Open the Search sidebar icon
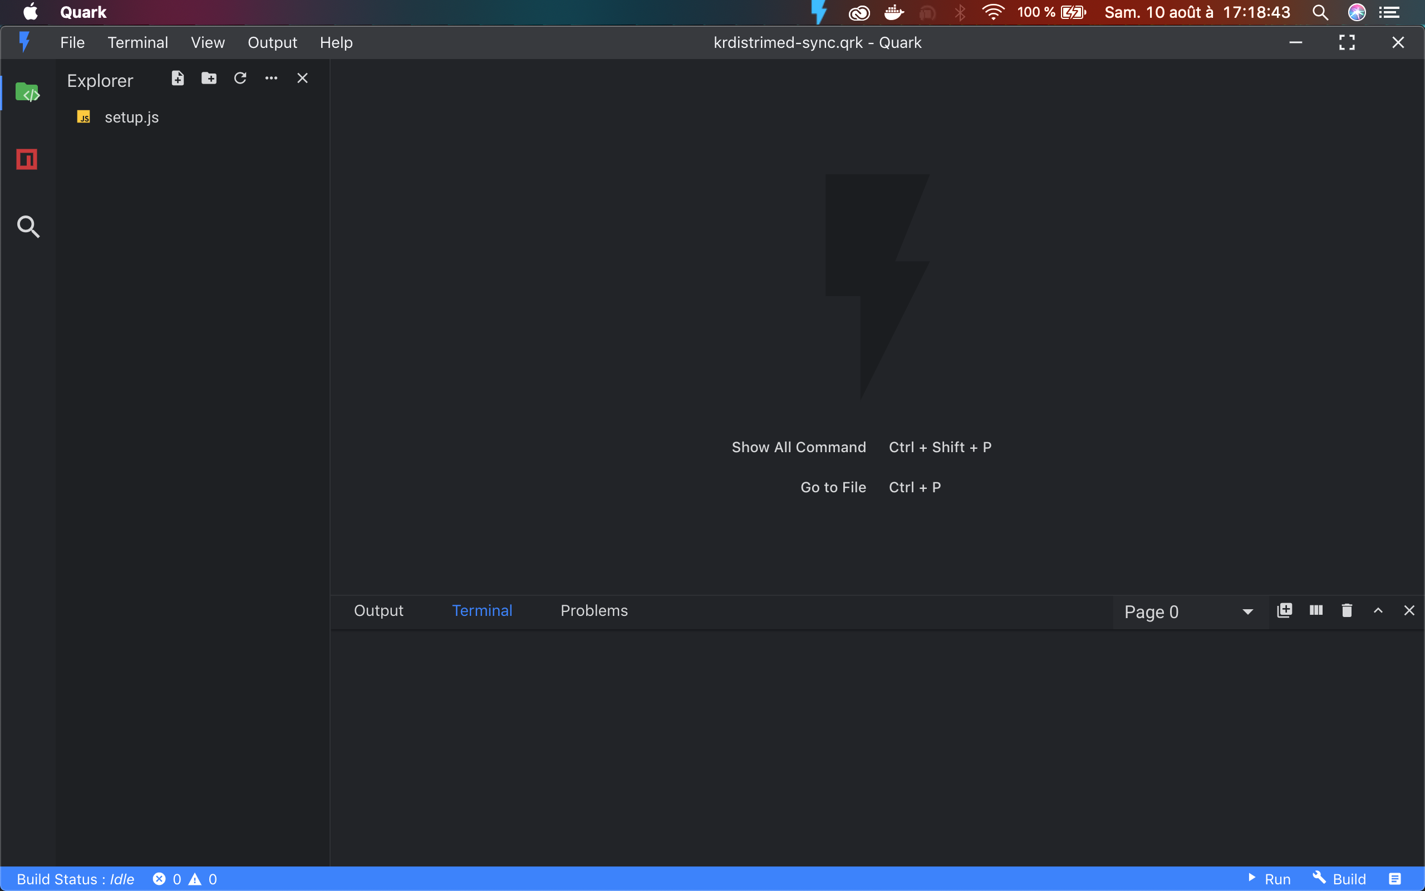 click(28, 226)
